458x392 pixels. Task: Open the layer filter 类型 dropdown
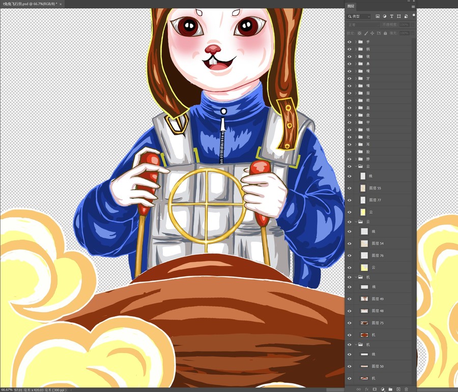(x=359, y=16)
